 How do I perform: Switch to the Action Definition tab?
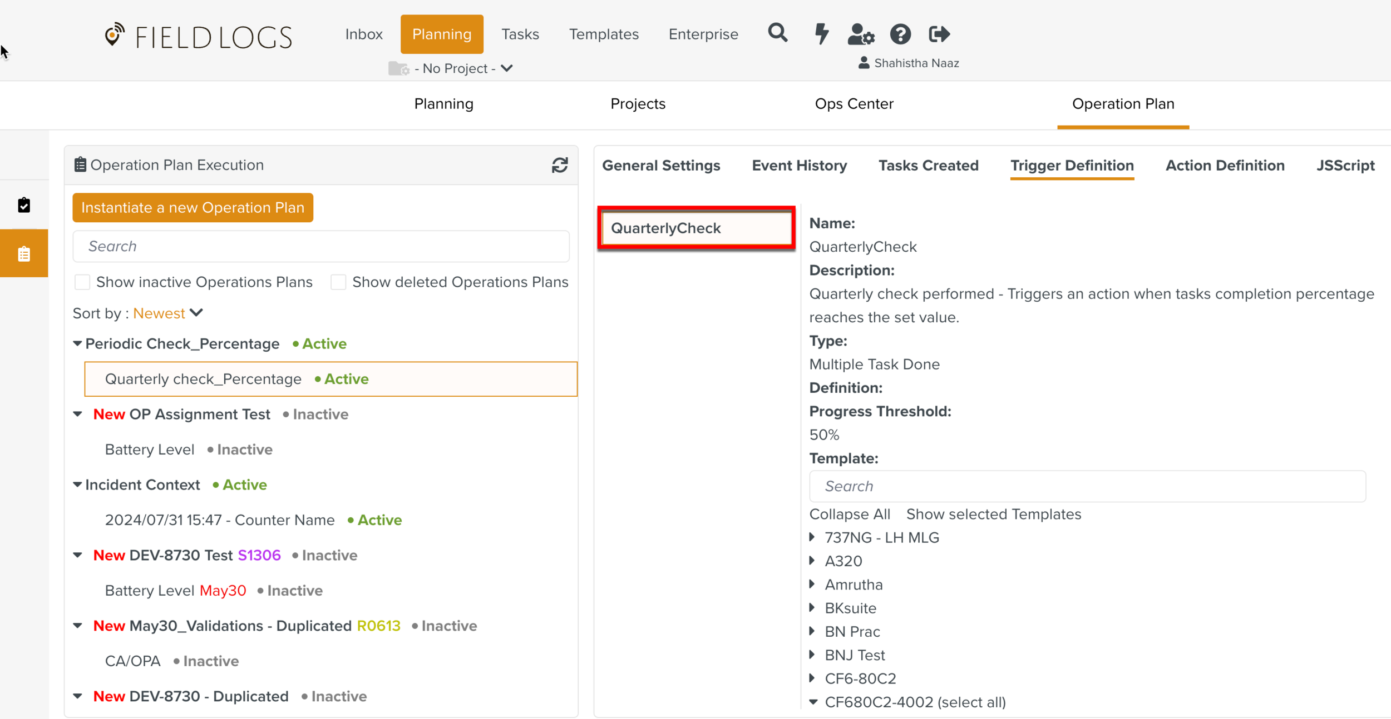point(1225,166)
